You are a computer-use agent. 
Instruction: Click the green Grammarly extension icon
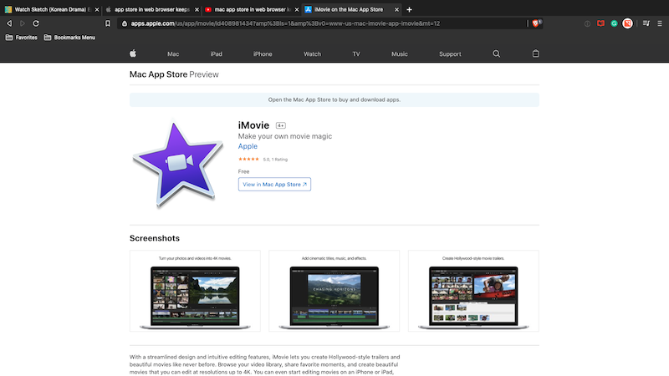pos(614,23)
